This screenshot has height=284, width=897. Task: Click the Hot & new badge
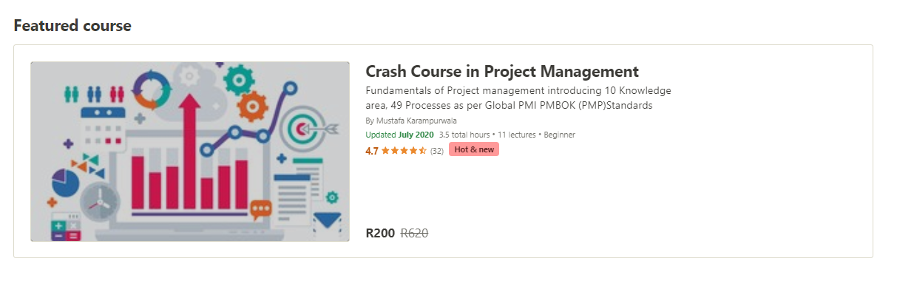pyautogui.click(x=474, y=149)
